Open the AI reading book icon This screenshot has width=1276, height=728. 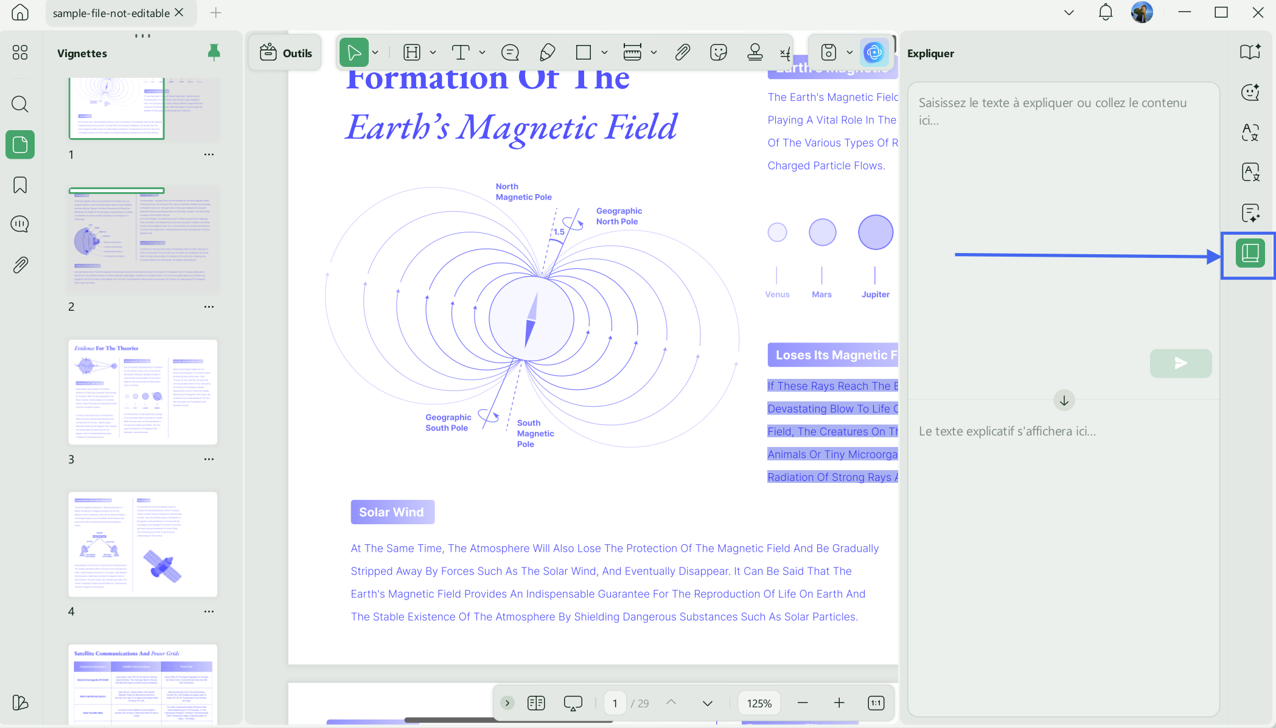1250,52
